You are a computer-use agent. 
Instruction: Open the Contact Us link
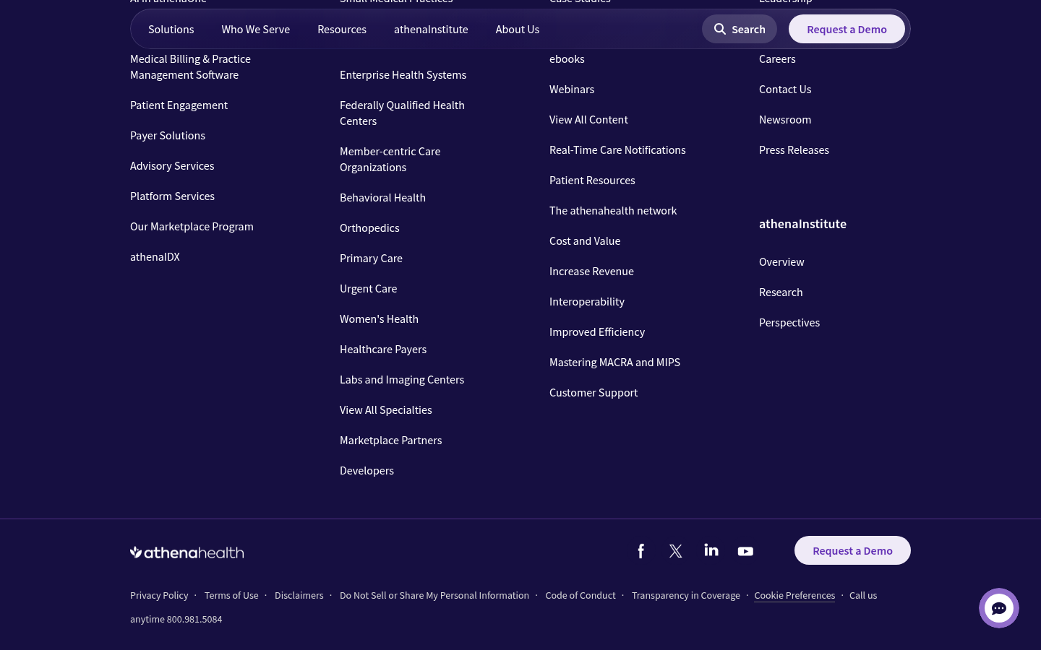785,89
